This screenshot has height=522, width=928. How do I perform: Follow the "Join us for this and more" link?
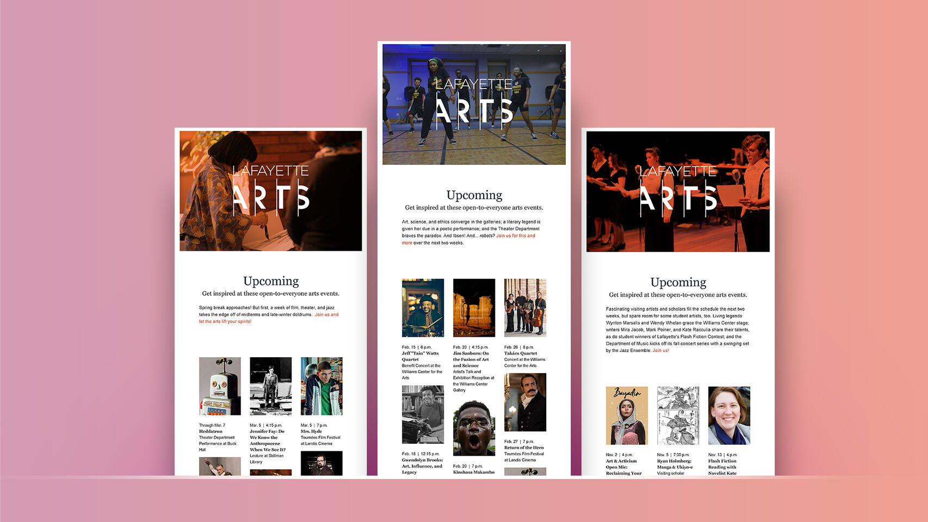point(515,236)
